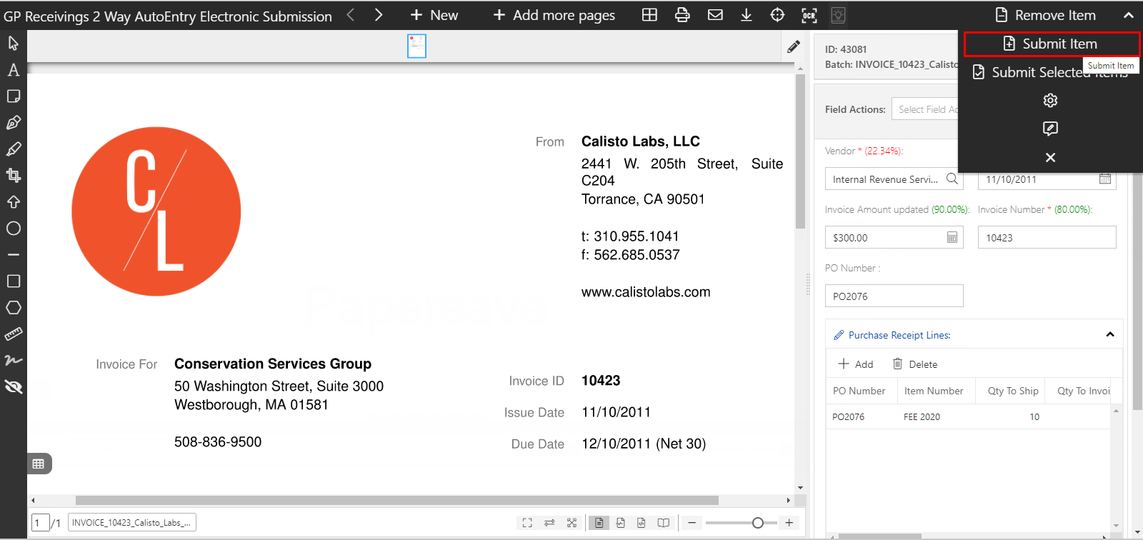This screenshot has width=1143, height=540.
Task: Click the email envelope icon
Action: 715,15
